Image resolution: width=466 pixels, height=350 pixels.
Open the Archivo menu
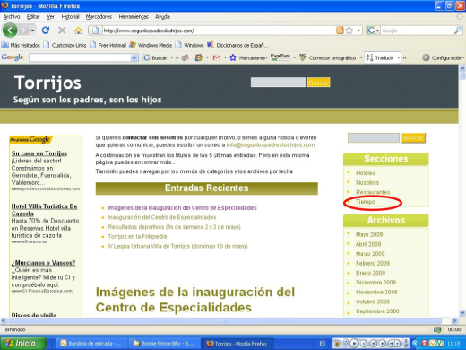(12, 17)
